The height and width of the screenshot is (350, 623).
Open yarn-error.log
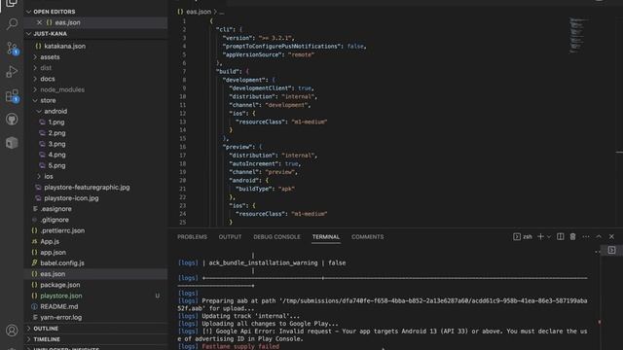pos(60,318)
